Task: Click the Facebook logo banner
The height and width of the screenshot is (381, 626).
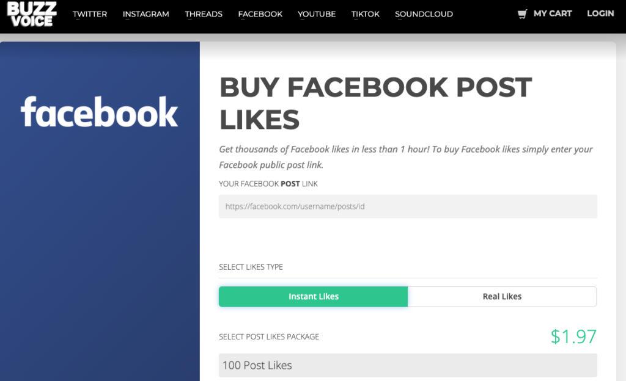Action: [x=100, y=112]
